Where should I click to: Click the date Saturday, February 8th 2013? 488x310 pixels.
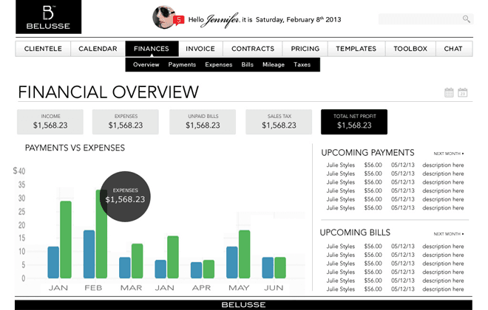(x=298, y=20)
